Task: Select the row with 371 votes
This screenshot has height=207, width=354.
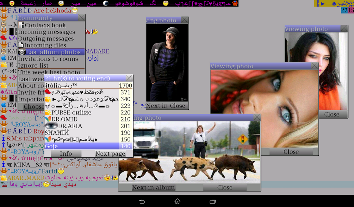Action: 88,92
